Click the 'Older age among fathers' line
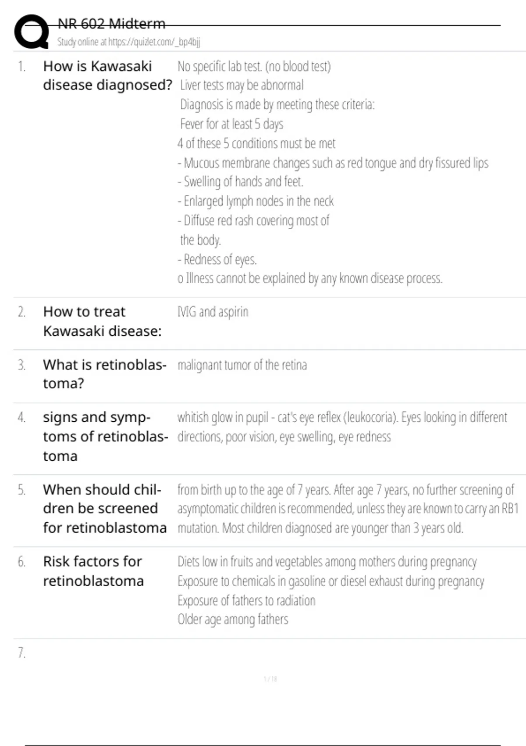Image resolution: width=526 pixels, height=746 pixels. coord(233,620)
